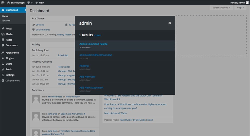Viewport: 250px width, 136px height.
Task: Click the Collapse menu label
Action: (x=13, y=80)
